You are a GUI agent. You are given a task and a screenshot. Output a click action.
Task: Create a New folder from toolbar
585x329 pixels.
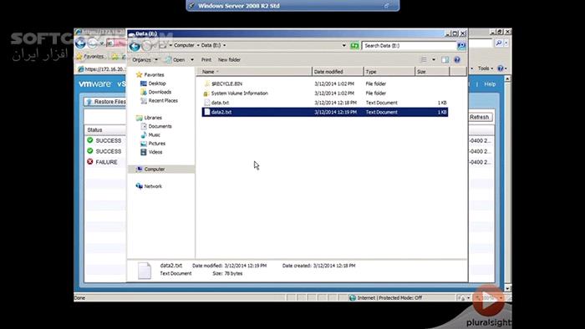pyautogui.click(x=229, y=59)
